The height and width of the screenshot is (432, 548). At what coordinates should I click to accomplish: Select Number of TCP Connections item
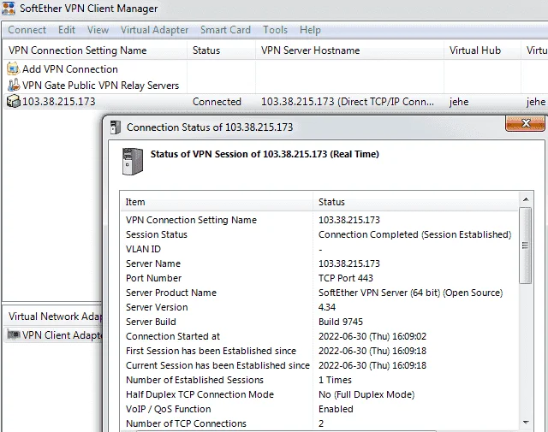186,423
